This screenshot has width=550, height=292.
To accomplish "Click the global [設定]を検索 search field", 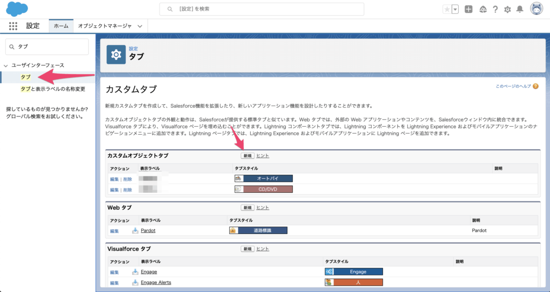I will (262, 9).
